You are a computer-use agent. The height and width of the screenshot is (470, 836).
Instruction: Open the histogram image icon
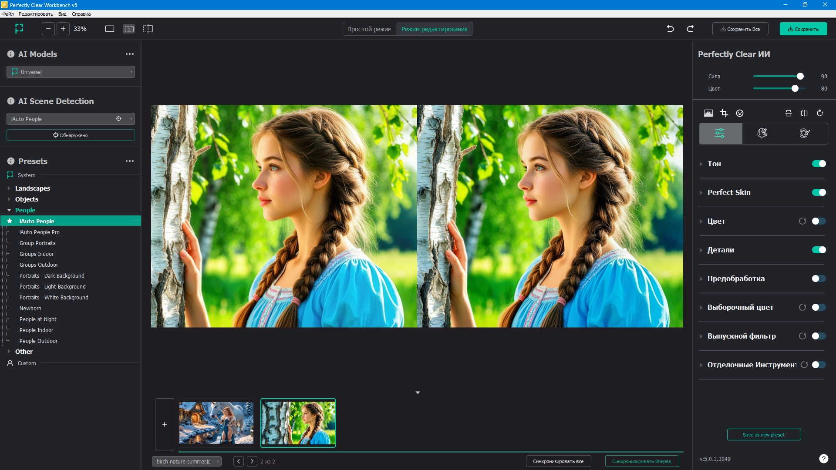708,113
